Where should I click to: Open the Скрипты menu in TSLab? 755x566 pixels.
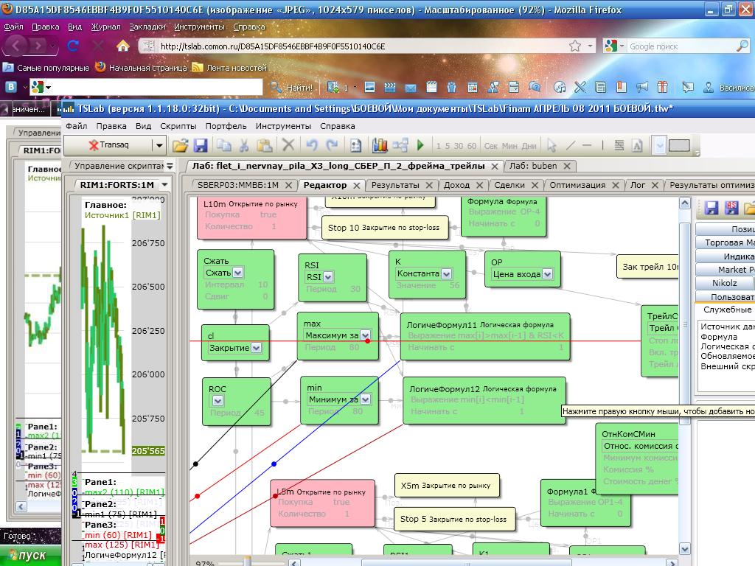178,126
